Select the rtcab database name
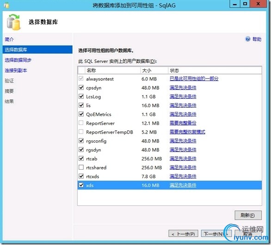Viewport: 271px width, 245px height. click(x=92, y=159)
